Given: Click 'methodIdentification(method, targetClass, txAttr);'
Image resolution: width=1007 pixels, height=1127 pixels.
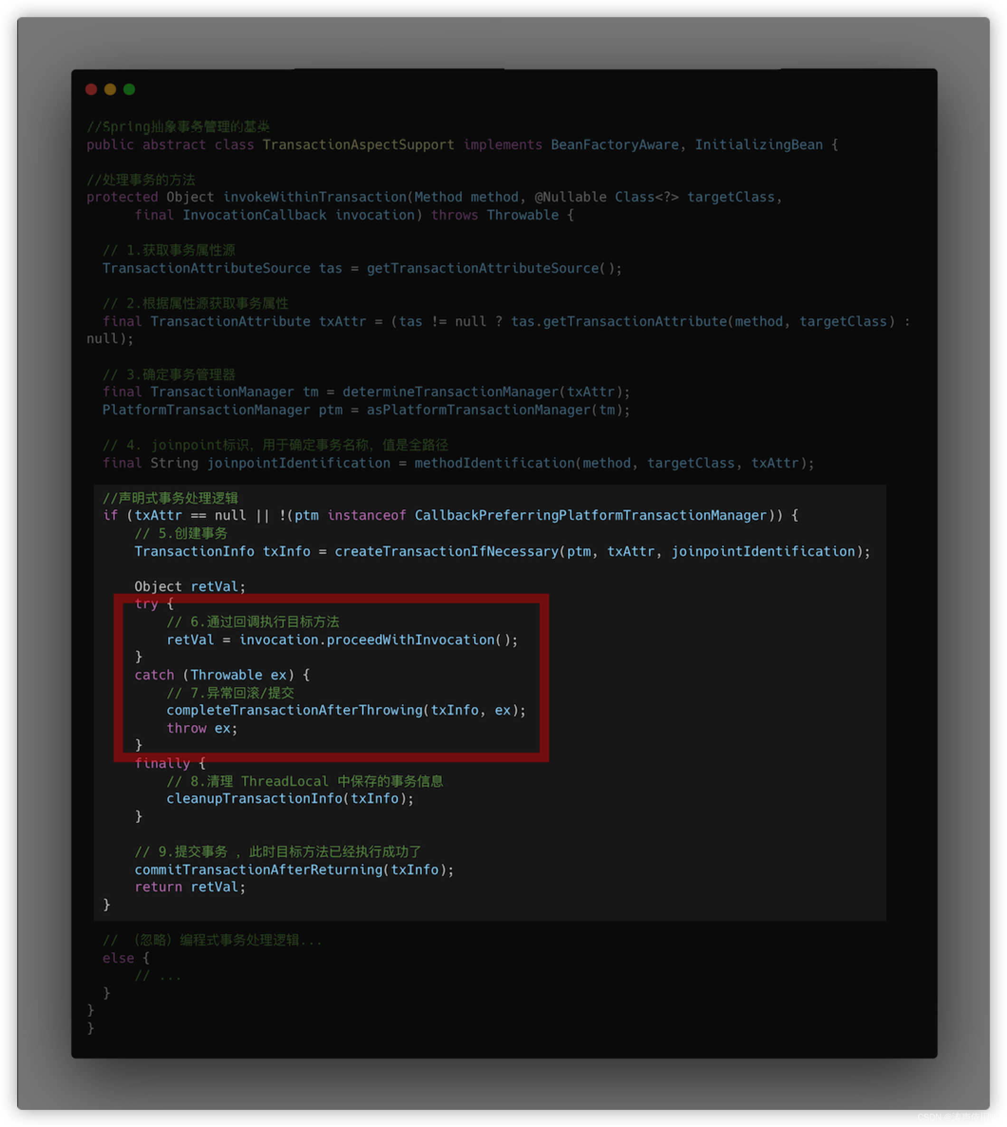Looking at the screenshot, I should [x=614, y=463].
